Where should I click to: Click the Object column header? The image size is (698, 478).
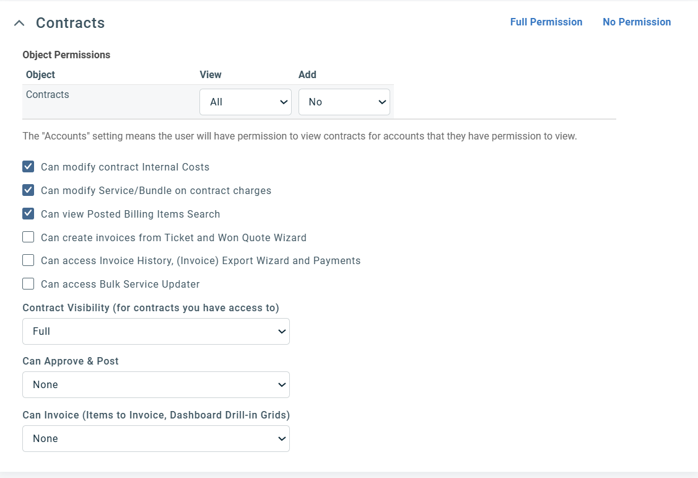(x=40, y=74)
